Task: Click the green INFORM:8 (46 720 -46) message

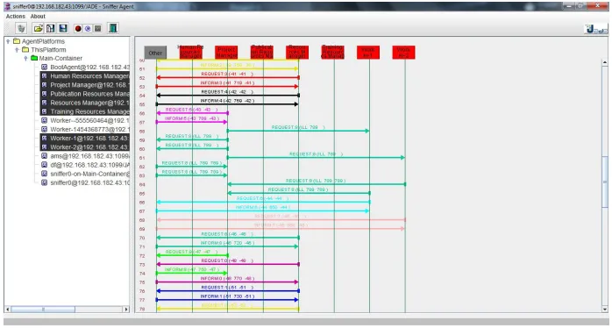Action: click(228, 246)
